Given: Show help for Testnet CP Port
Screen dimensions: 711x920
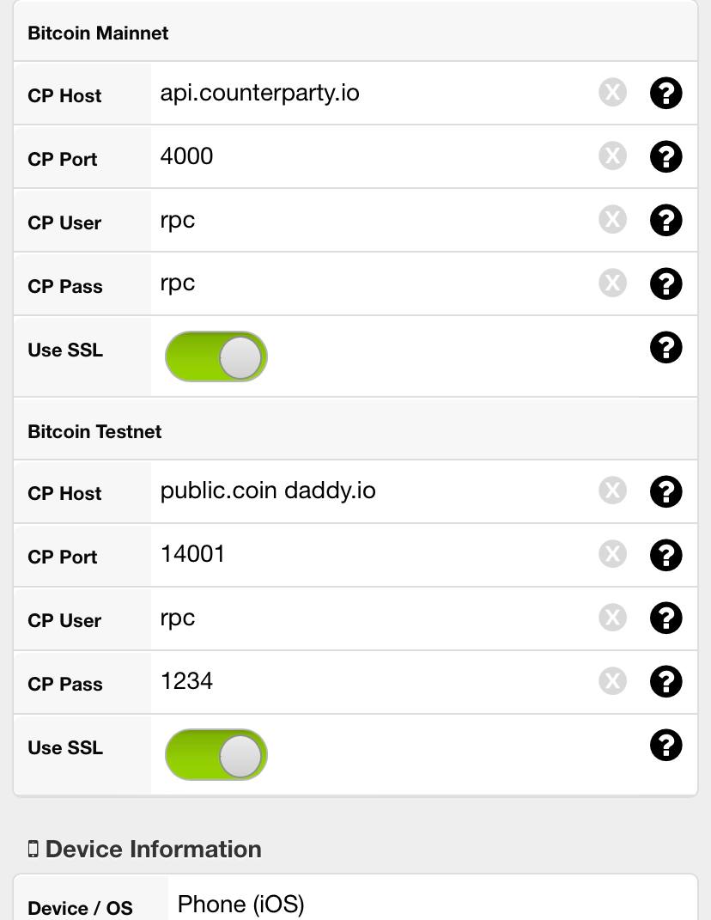Looking at the screenshot, I should point(665,555).
